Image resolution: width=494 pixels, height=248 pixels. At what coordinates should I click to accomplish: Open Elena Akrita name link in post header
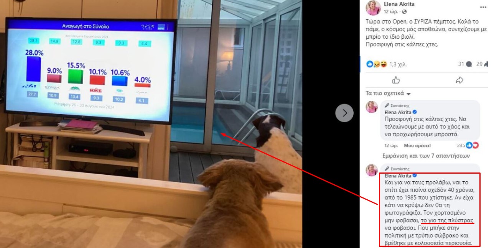click(399, 4)
